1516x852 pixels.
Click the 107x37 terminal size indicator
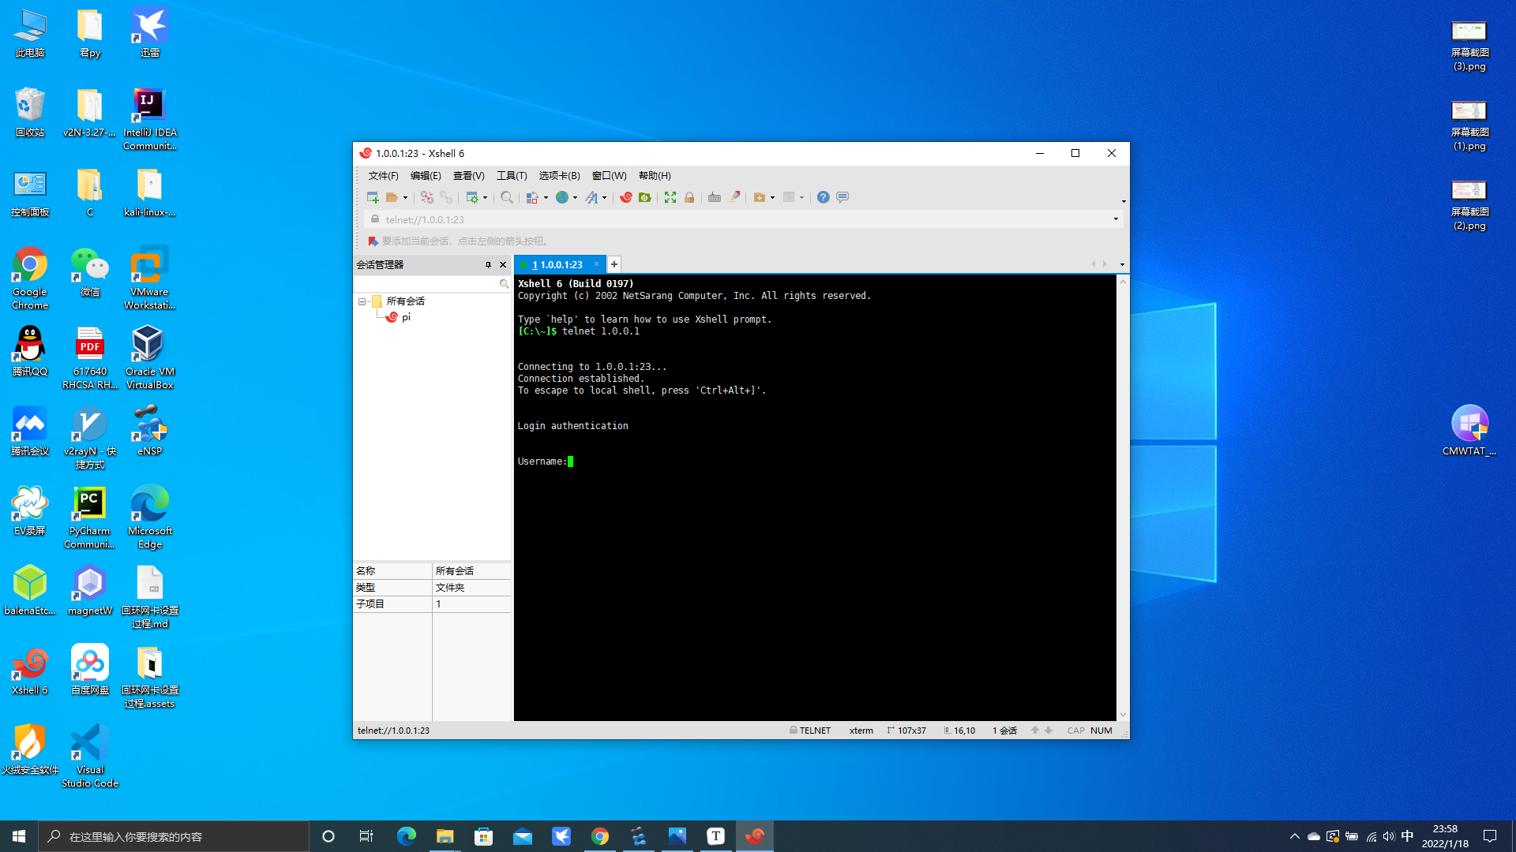(x=906, y=731)
